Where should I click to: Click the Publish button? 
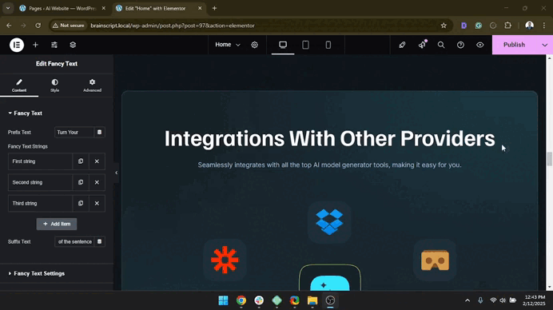tap(514, 45)
